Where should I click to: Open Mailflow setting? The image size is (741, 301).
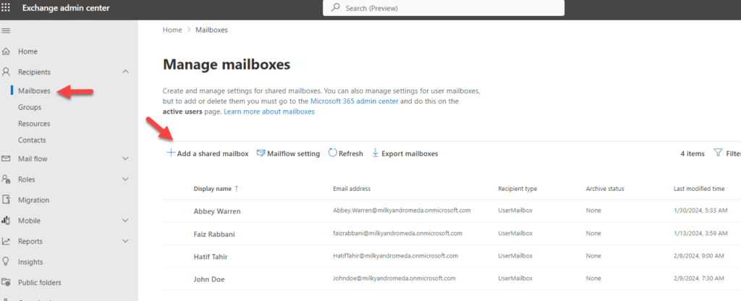click(288, 153)
